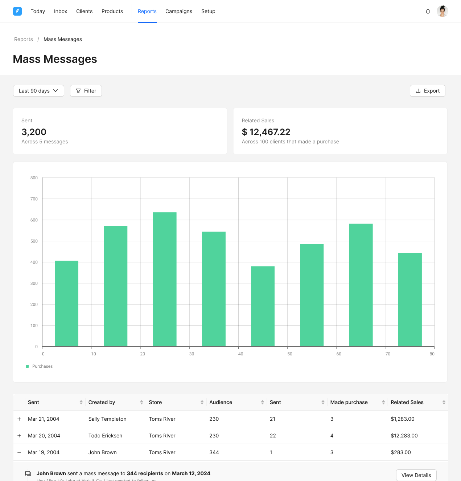The height and width of the screenshot is (481, 461).
Task: Open the Last 90 days dropdown
Action: [x=38, y=91]
